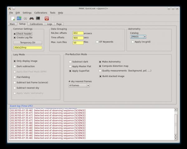
Task: Disable the Make Astrometry checkbox
Action: [100, 62]
